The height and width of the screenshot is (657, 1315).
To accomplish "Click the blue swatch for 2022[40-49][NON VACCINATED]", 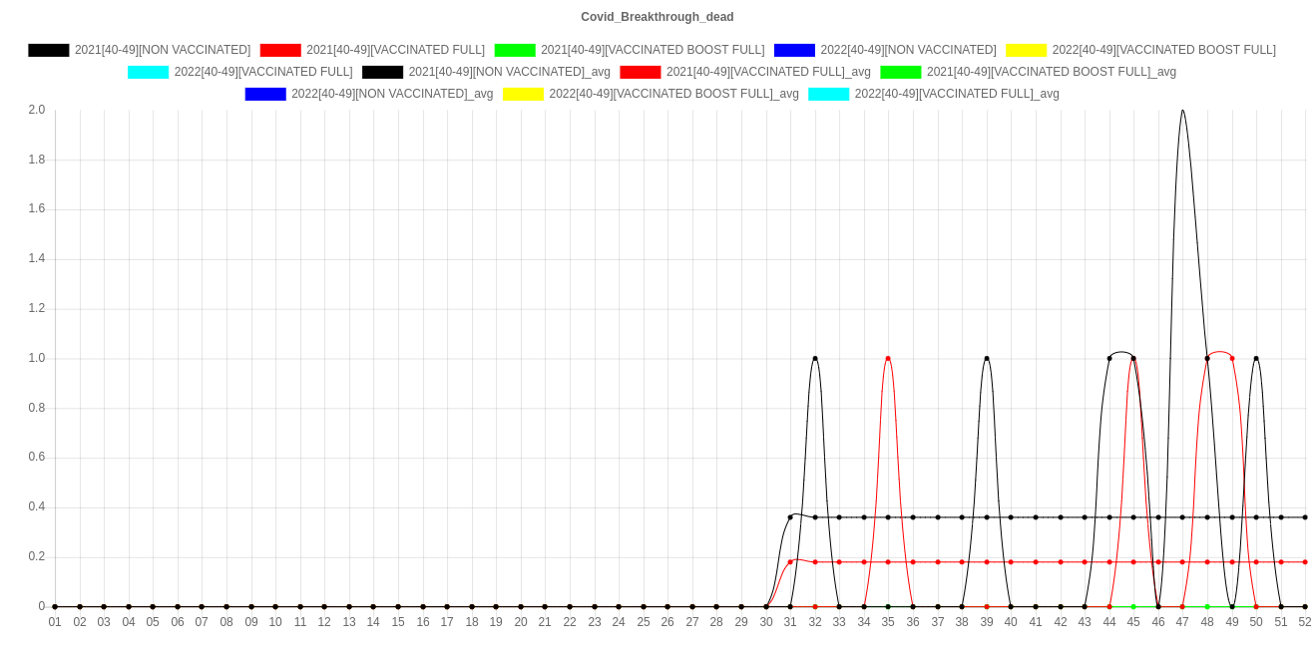I will click(x=793, y=50).
